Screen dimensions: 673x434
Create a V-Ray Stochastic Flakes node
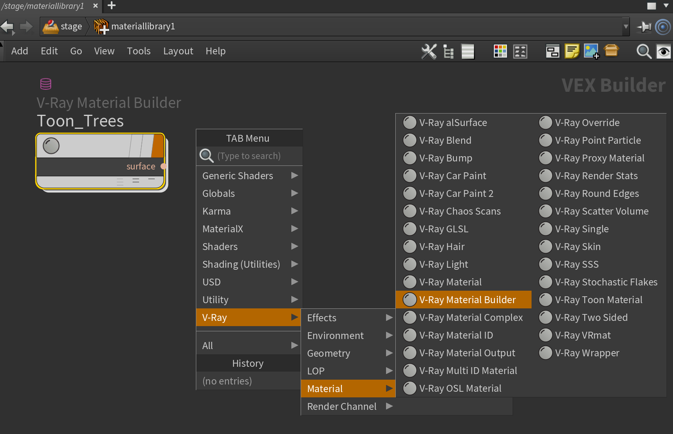pos(599,282)
